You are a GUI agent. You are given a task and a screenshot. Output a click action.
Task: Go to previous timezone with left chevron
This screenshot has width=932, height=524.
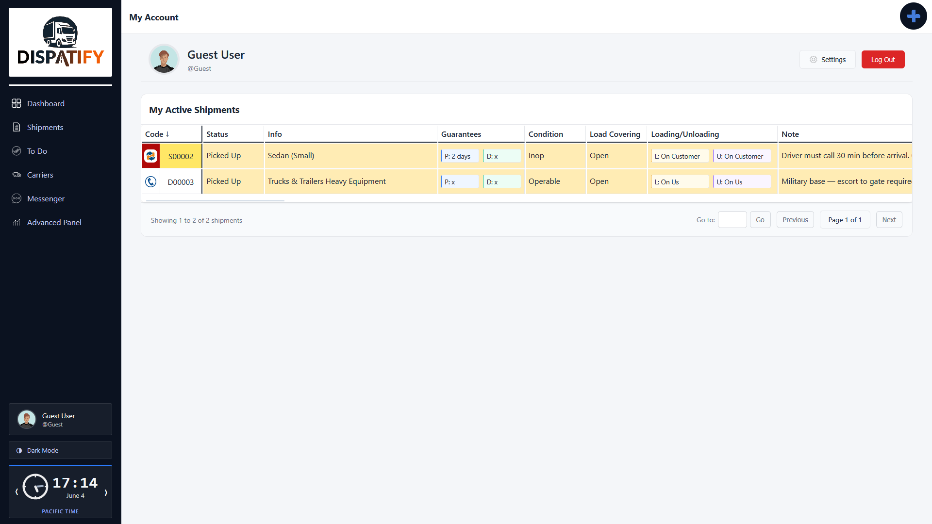coord(17,492)
